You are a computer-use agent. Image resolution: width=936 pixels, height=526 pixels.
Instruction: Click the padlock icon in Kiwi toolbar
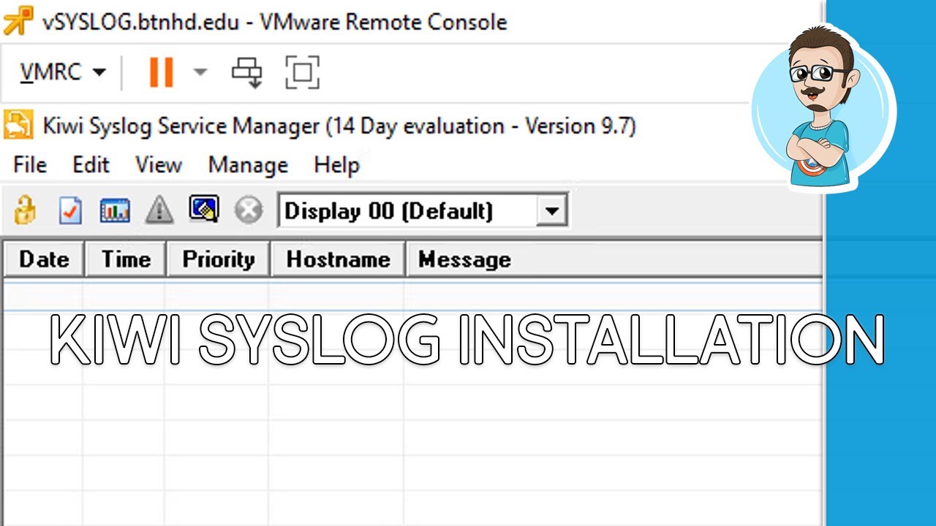coord(25,211)
